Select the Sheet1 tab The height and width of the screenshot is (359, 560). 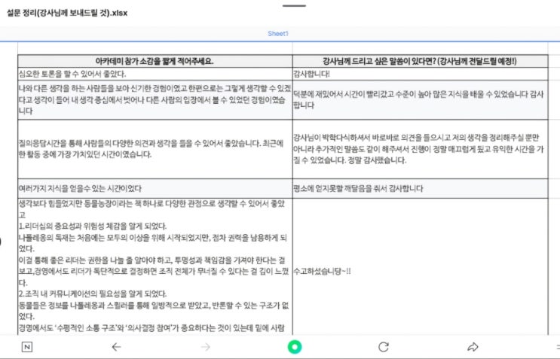278,34
